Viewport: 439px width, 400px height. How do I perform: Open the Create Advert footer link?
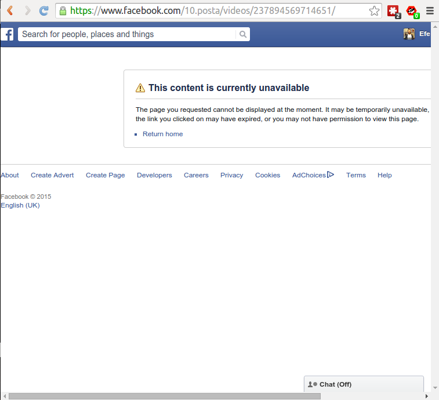pos(52,175)
